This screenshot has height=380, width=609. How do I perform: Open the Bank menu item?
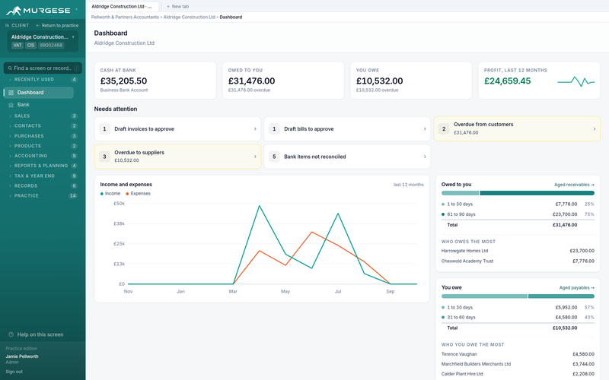point(39,105)
